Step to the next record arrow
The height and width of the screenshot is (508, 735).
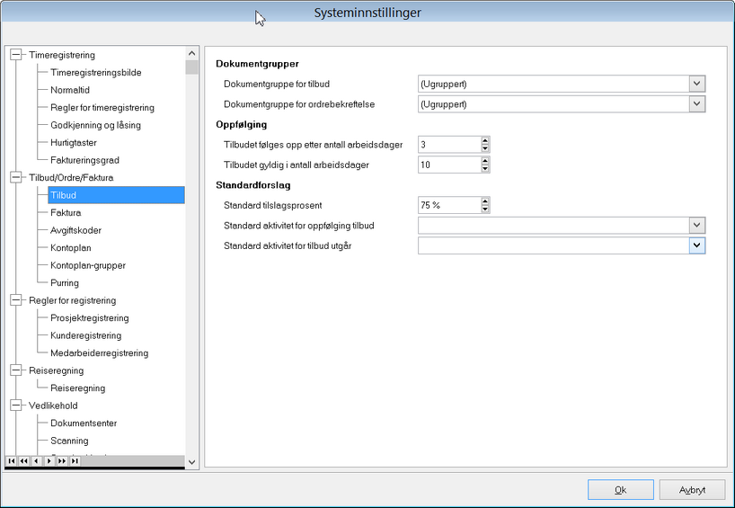pyautogui.click(x=49, y=461)
